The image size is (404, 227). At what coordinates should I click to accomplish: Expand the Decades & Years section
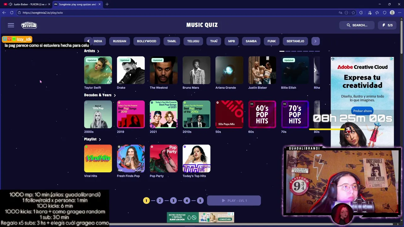100,95
